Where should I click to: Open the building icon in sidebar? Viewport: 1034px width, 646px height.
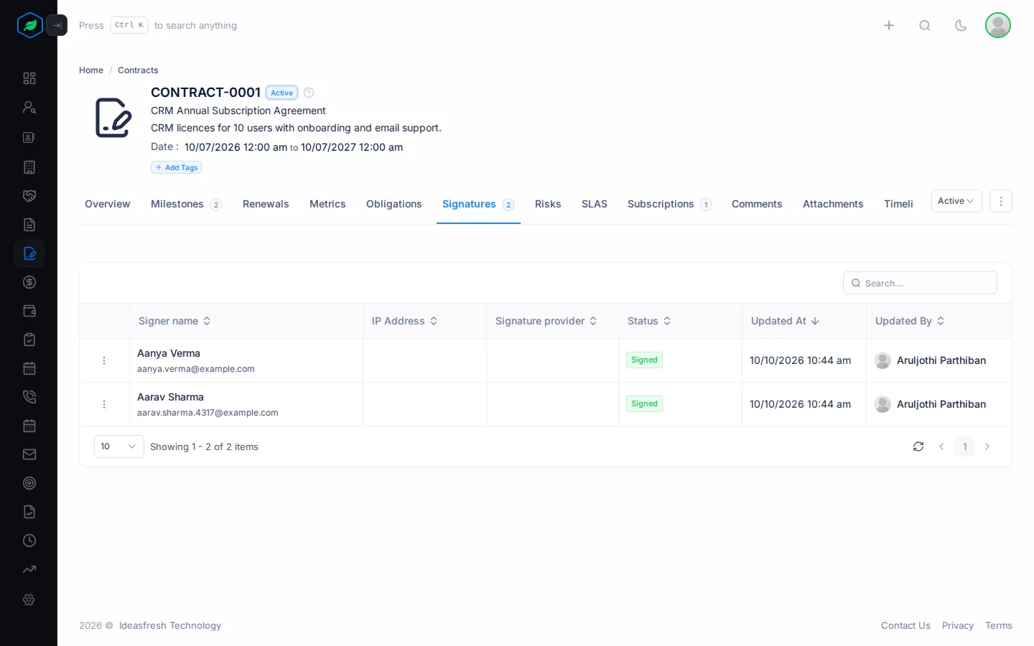(29, 167)
